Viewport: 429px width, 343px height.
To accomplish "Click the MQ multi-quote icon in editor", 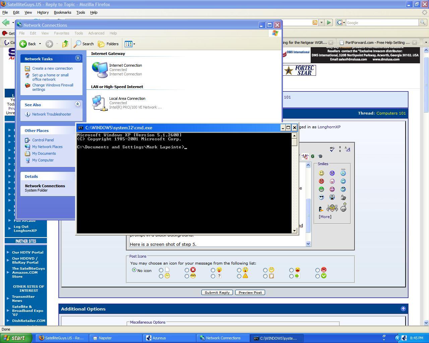I will point(305,156).
